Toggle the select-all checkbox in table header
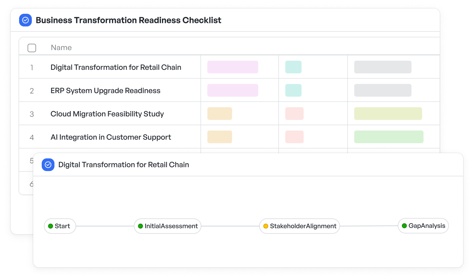 32,48
